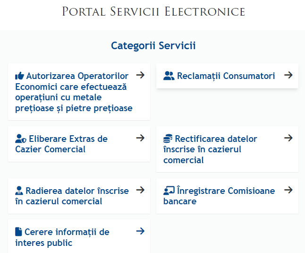Click arrow on Radierea datelor card
Screen dimensions: 305x253
click(x=140, y=190)
